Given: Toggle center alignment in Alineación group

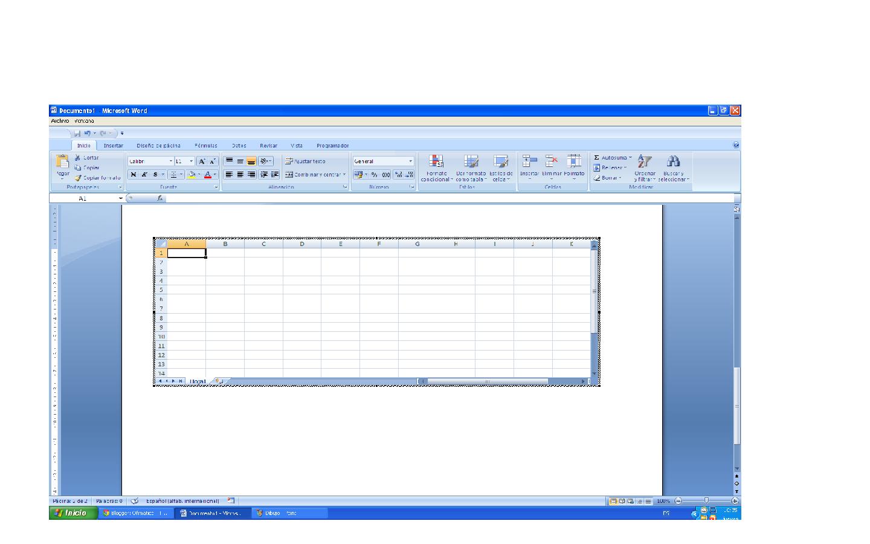Looking at the screenshot, I should tap(239, 174).
